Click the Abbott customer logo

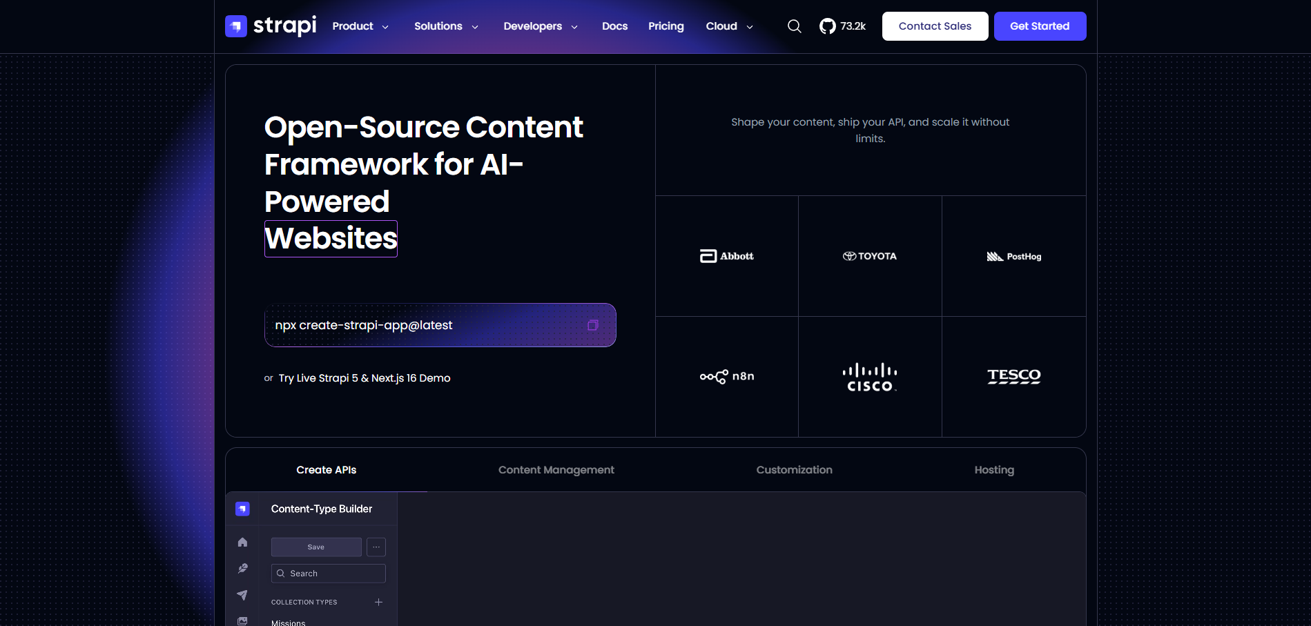[x=727, y=256]
